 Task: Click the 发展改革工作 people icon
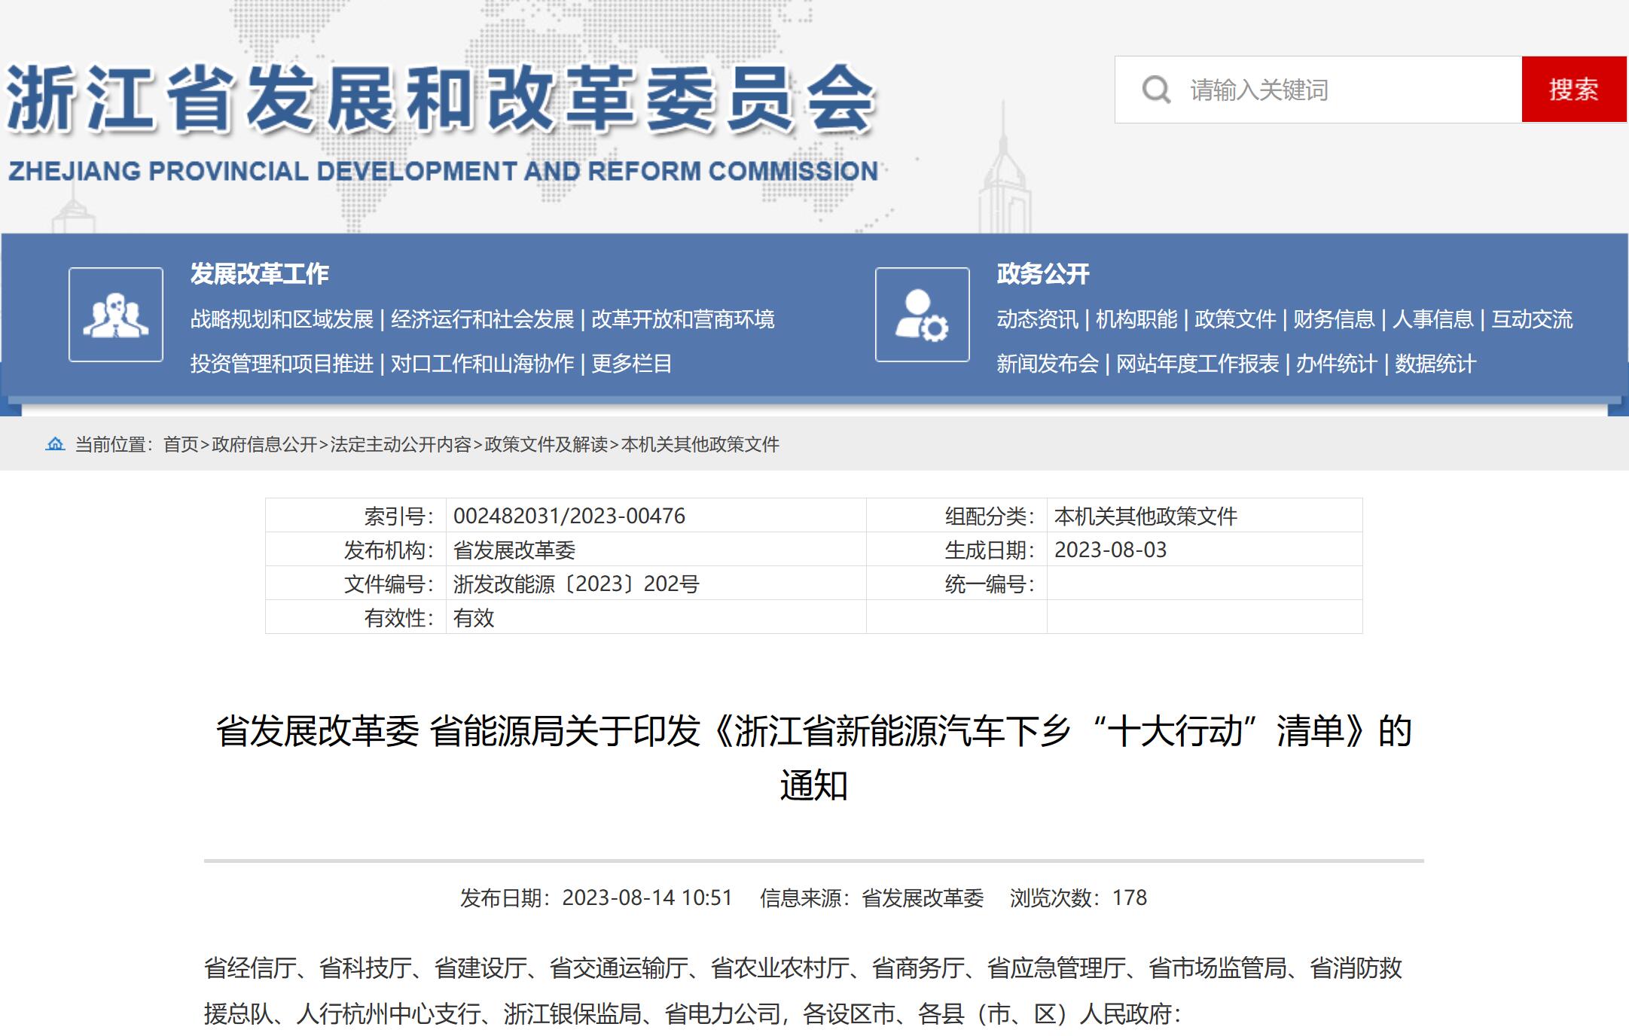tap(116, 315)
